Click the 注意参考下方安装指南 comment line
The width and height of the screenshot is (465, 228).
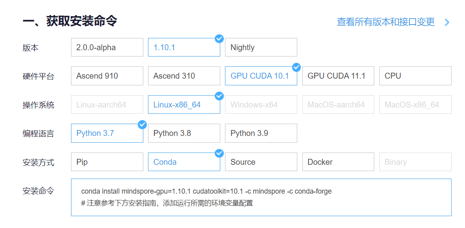point(167,204)
